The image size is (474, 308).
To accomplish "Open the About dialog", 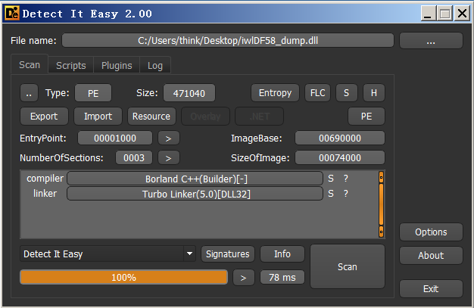I will click(431, 256).
